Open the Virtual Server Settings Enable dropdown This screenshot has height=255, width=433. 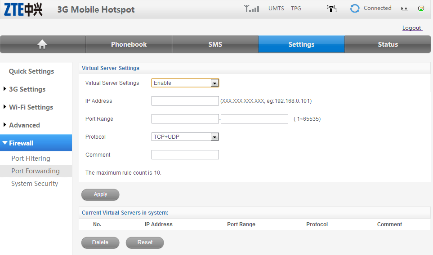[185, 83]
